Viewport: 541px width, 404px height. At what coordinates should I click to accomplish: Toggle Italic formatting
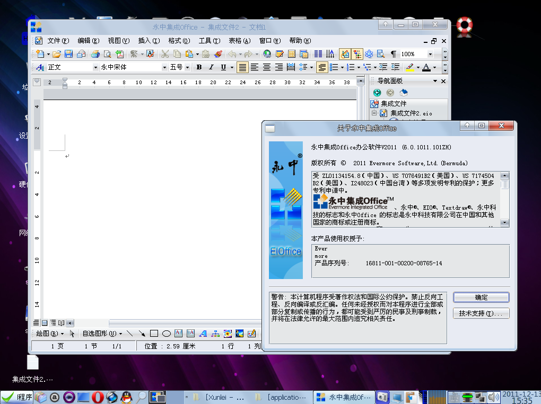point(211,67)
